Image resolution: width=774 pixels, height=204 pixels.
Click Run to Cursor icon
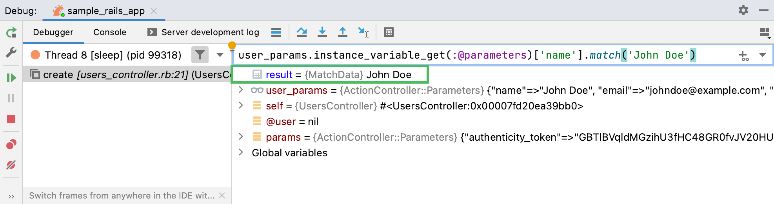click(x=363, y=32)
